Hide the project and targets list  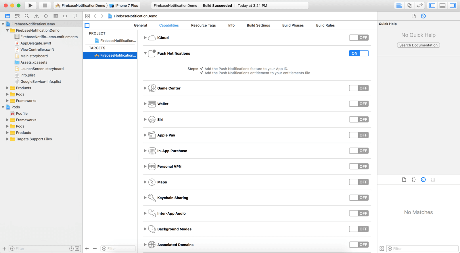pyautogui.click(x=87, y=25)
